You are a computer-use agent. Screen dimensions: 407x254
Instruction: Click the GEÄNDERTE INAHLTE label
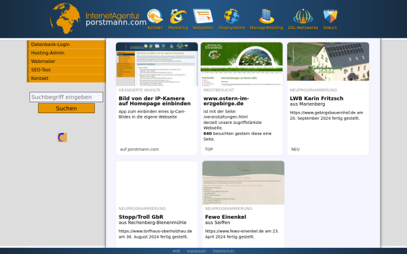139,90
